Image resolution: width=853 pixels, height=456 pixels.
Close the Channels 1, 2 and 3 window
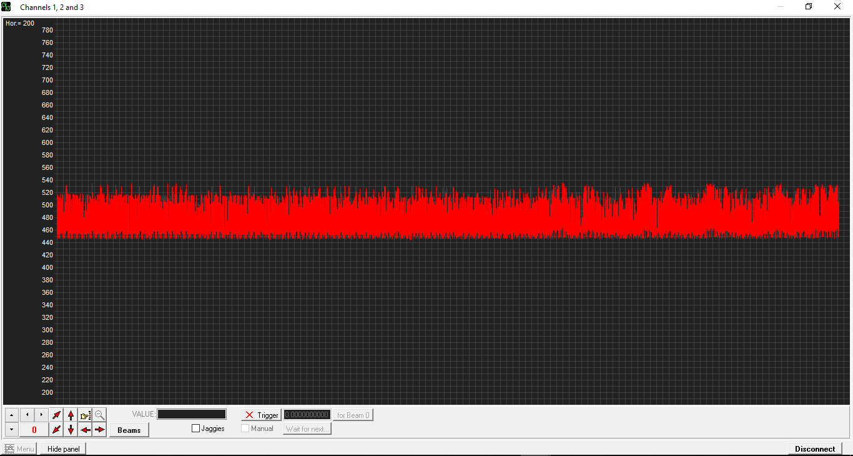point(837,7)
